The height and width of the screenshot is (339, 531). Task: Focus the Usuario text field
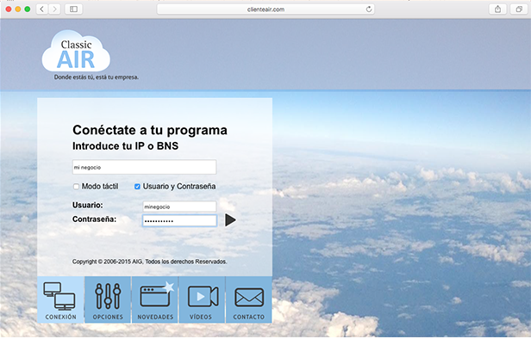(x=179, y=206)
